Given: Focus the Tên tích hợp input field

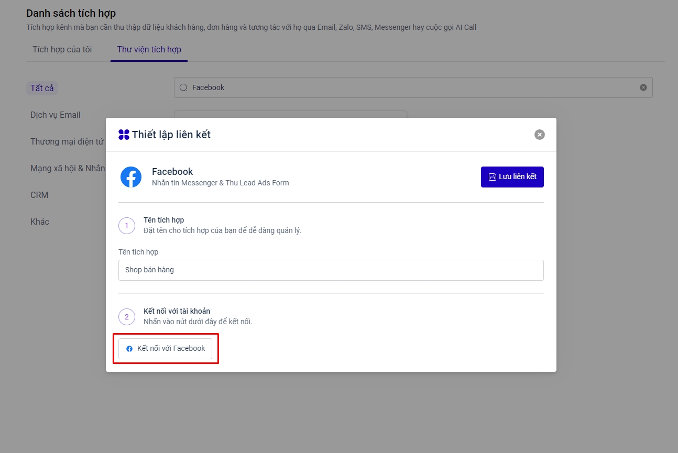Looking at the screenshot, I should (331, 270).
